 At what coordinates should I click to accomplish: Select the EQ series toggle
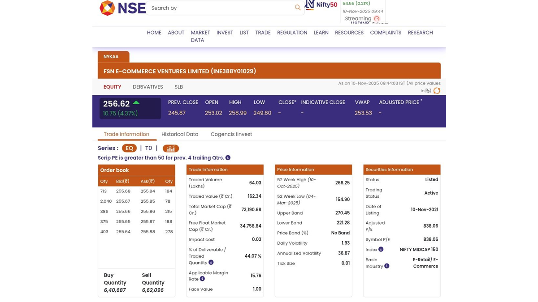pyautogui.click(x=129, y=148)
